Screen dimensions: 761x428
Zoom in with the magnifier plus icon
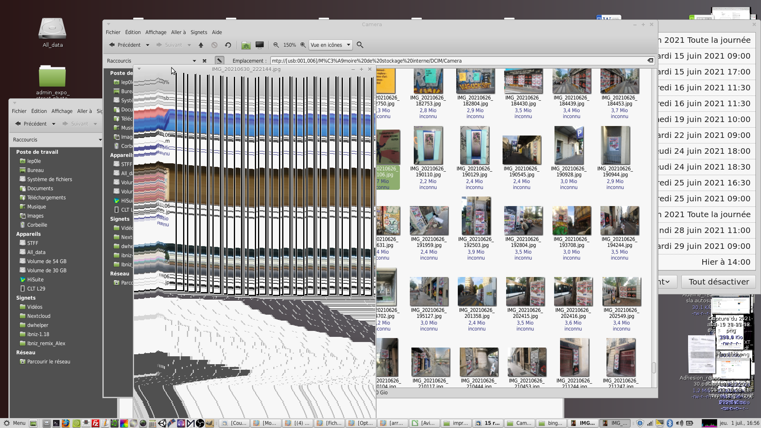point(303,45)
